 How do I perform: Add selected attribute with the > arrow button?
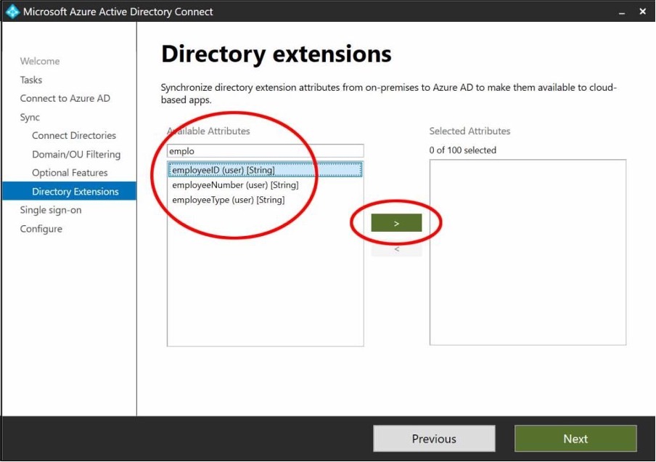click(396, 223)
